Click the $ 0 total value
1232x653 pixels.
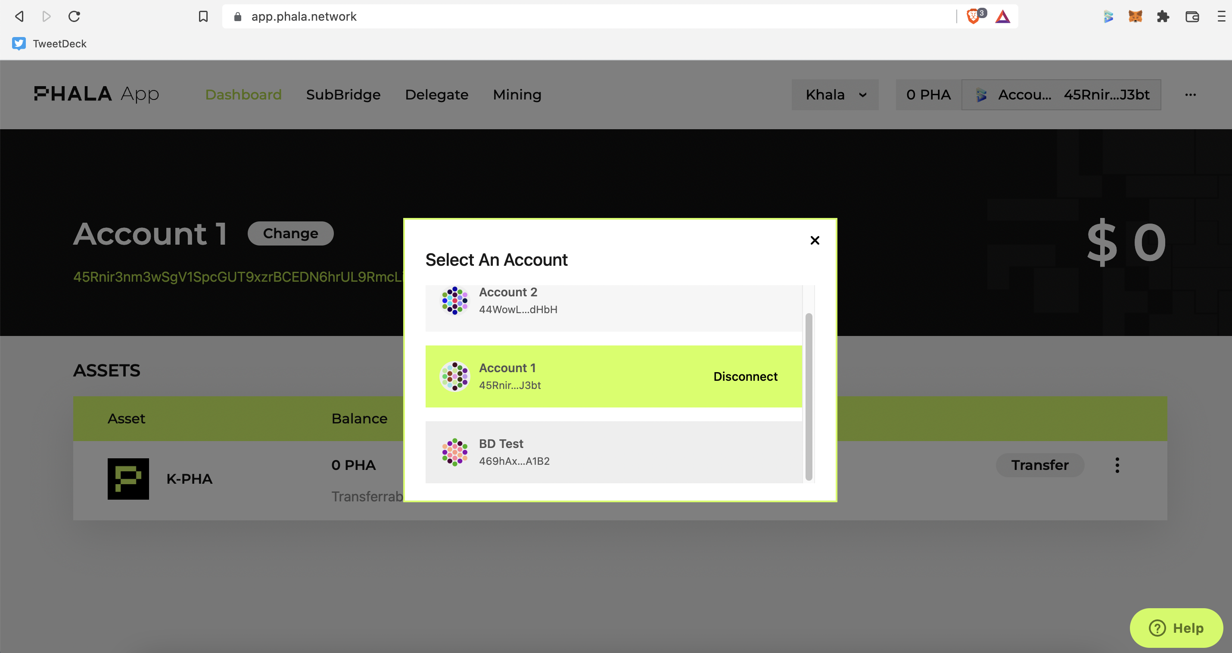(1126, 243)
